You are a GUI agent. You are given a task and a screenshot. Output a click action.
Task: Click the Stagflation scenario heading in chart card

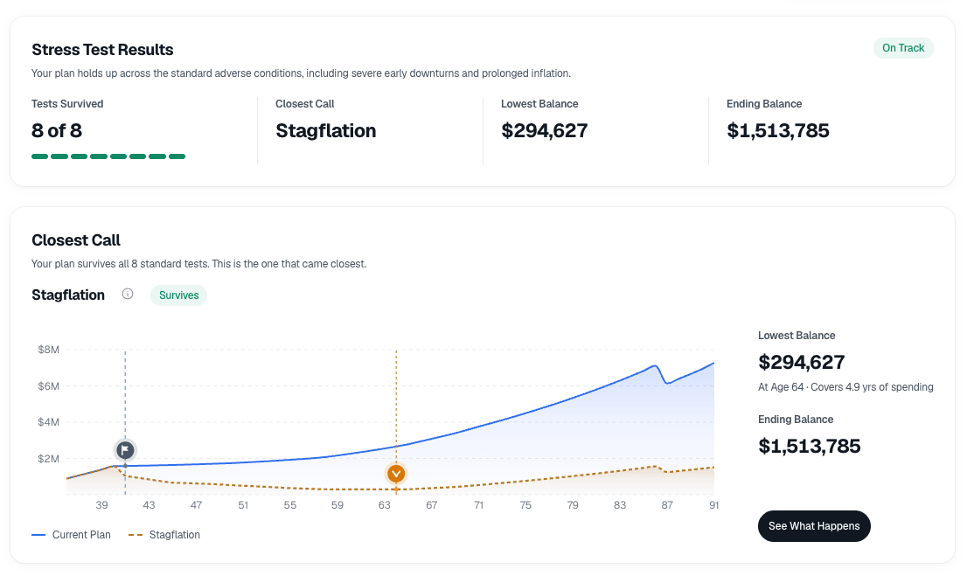[x=68, y=295]
